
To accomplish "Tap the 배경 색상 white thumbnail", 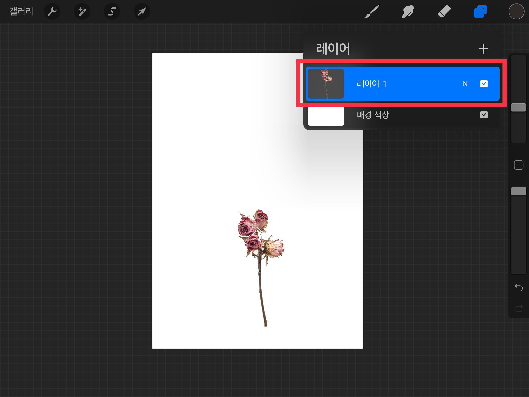I will [x=326, y=116].
